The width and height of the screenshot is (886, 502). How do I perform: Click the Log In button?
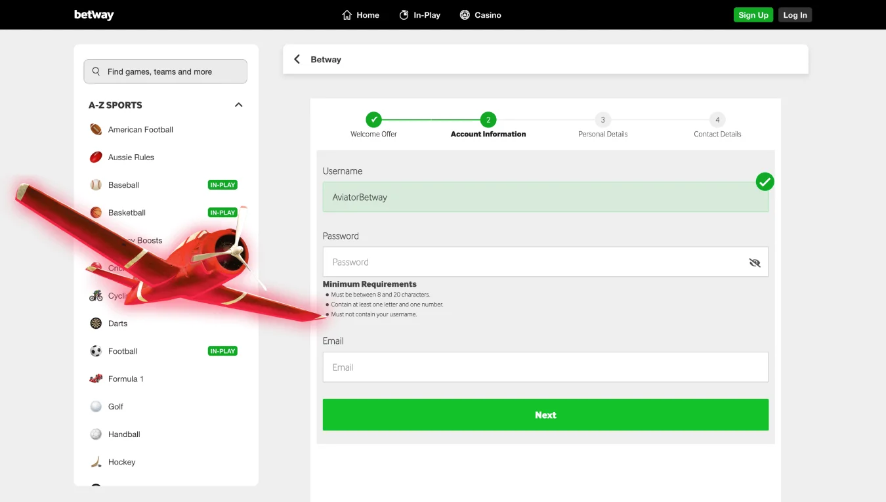[795, 15]
